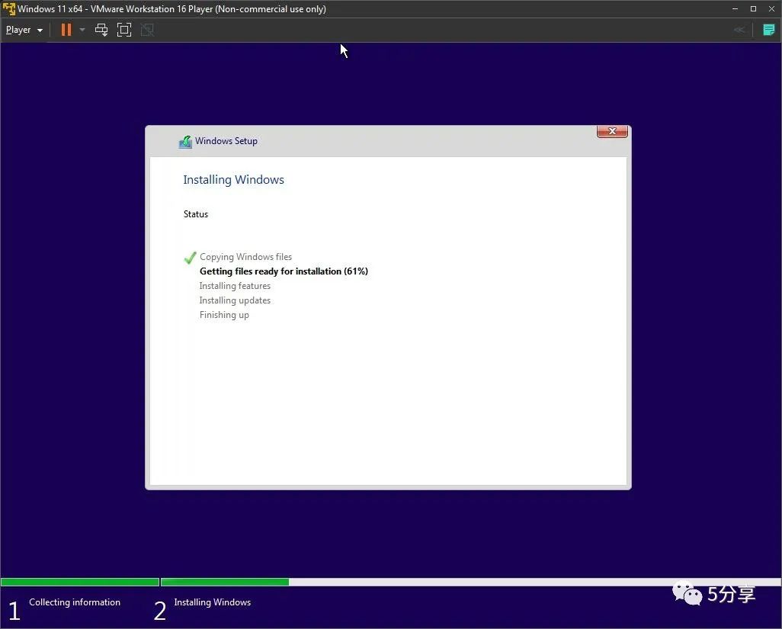Click 'Collecting information' step label

tap(75, 602)
